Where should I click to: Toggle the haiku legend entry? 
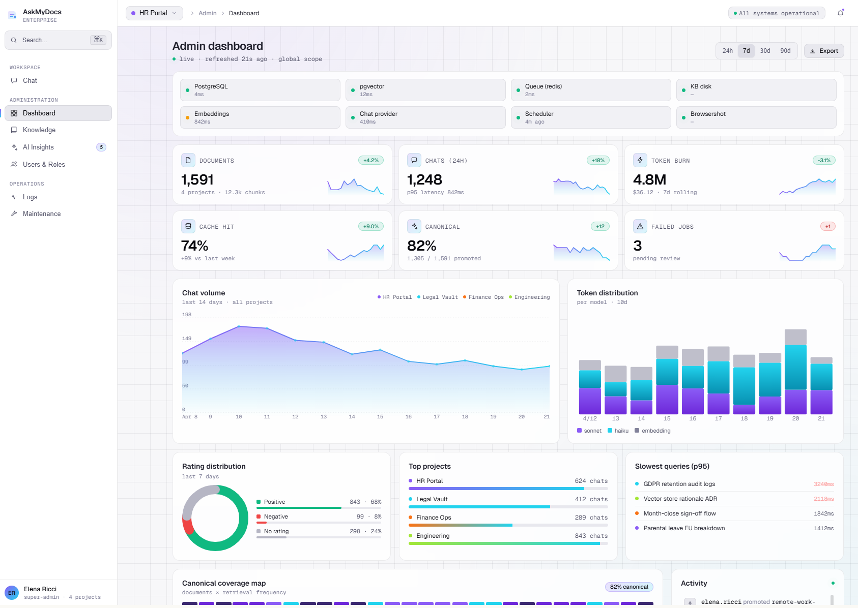tap(618, 431)
